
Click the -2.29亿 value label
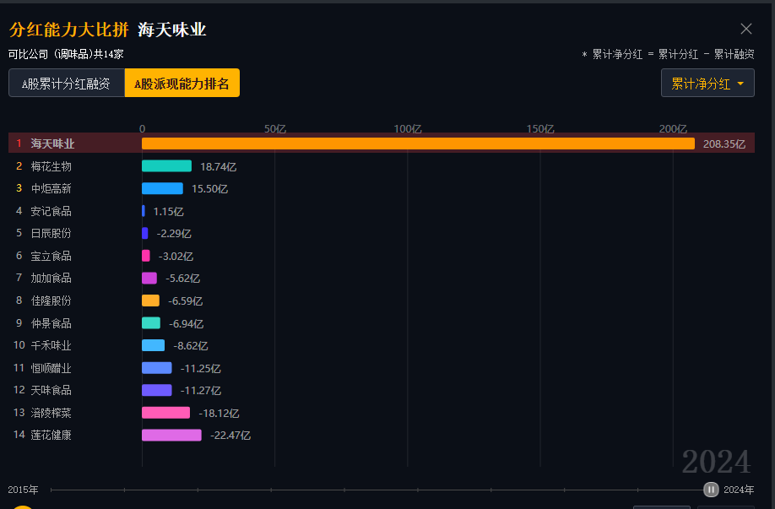point(174,234)
